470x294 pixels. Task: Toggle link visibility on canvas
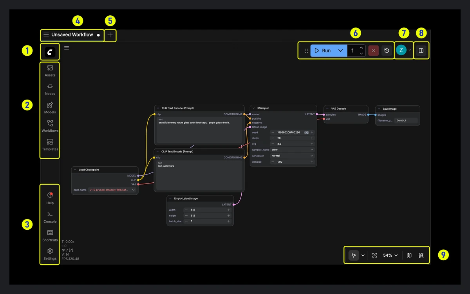coord(421,255)
